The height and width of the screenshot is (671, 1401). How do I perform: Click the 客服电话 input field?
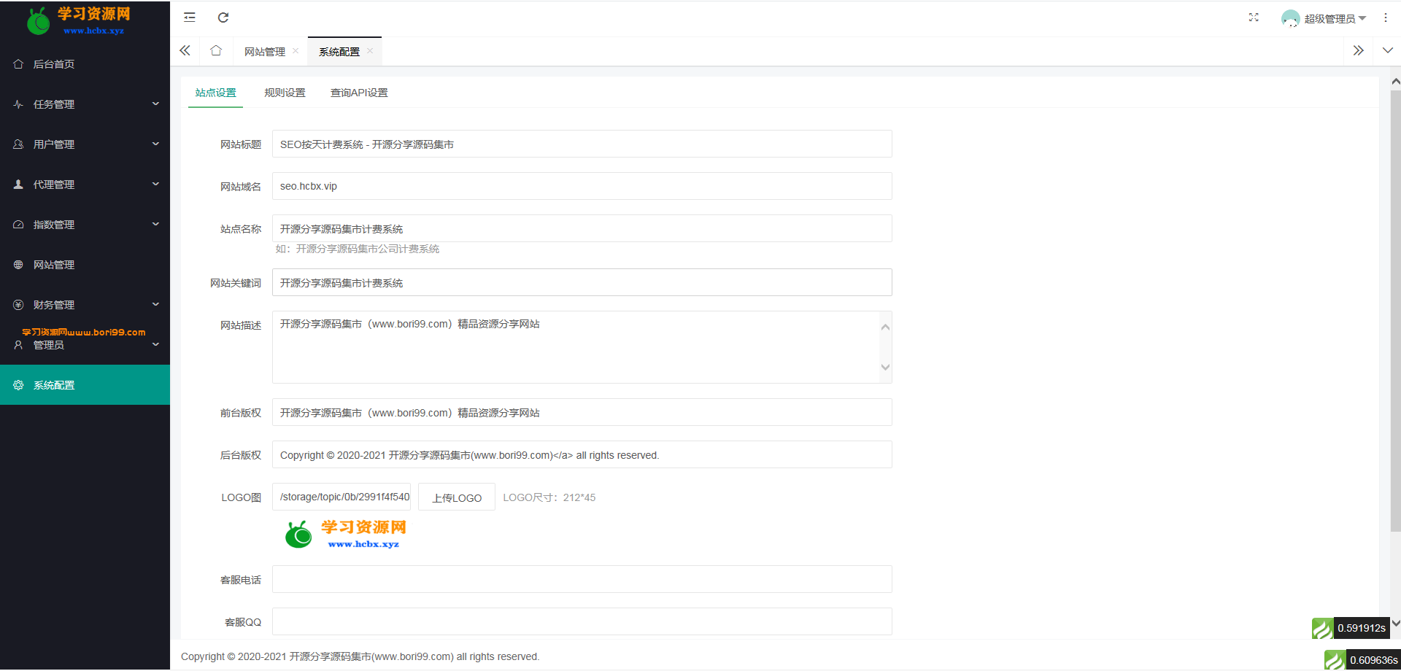tap(582, 580)
